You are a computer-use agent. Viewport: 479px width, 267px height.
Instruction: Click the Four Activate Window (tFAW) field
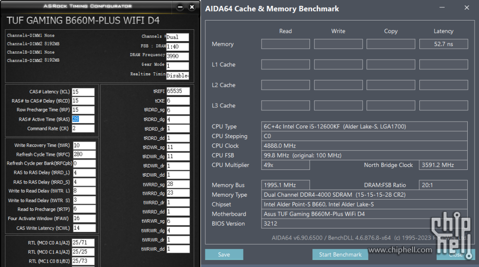pyautogui.click(x=84, y=219)
